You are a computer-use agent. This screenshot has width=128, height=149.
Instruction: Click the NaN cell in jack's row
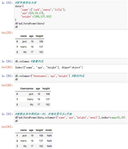pos(49,136)
